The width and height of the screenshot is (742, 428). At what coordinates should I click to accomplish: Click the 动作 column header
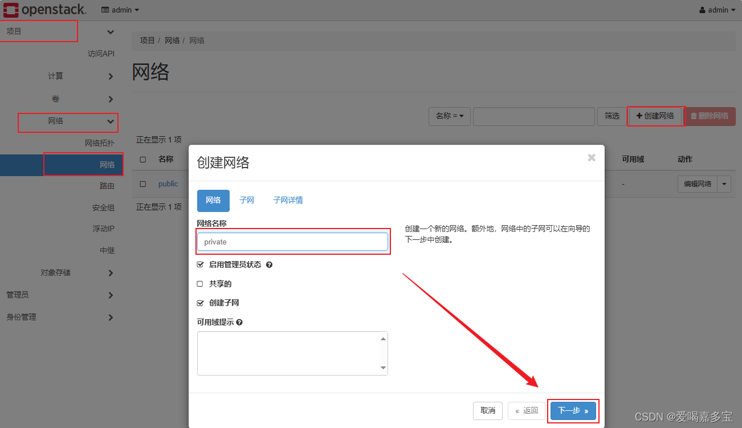click(685, 160)
